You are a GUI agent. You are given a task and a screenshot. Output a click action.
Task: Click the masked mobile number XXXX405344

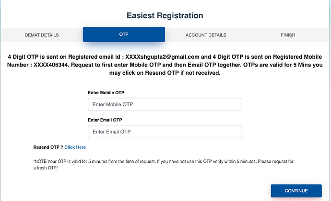[x=53, y=65]
